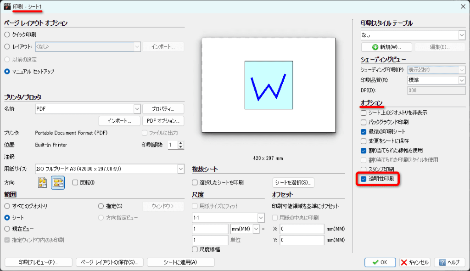Cancel using the red X キャンセル button

coord(415,262)
